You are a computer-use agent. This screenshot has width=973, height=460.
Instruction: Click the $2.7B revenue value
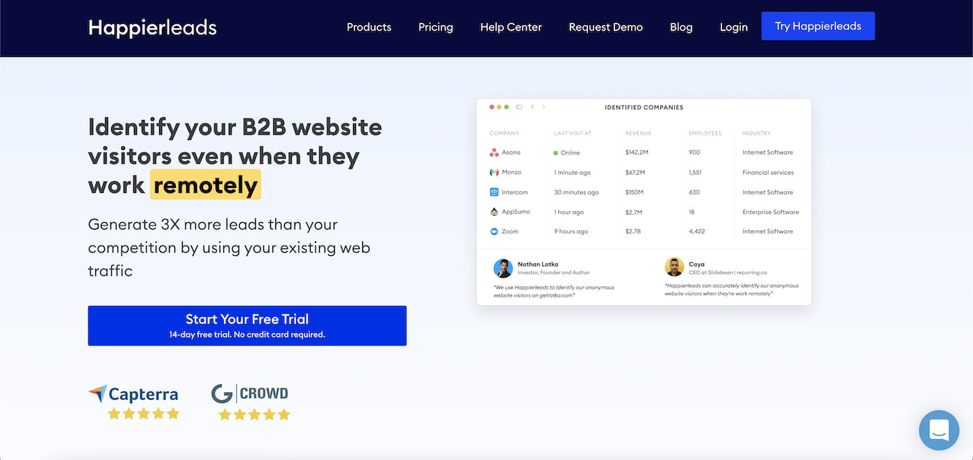[633, 232]
